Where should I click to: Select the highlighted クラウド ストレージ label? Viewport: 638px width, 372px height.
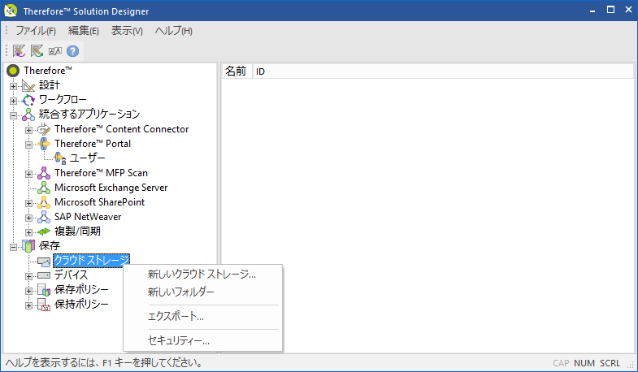pyautogui.click(x=92, y=260)
